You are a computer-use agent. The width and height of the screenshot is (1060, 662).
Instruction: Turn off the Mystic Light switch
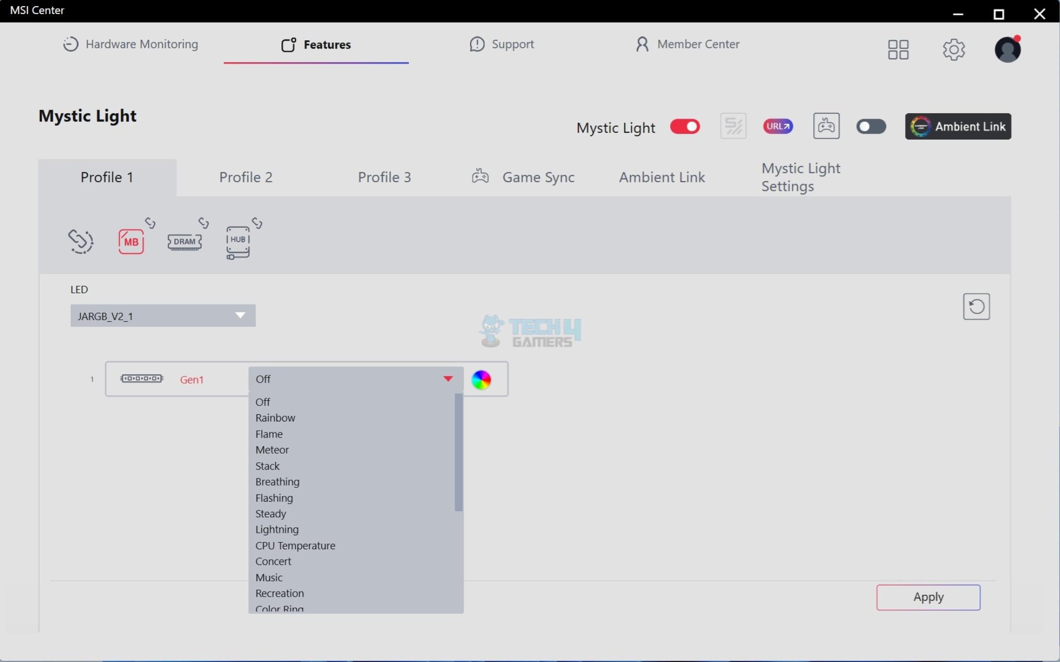685,127
